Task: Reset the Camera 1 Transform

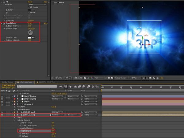Action: [x=54, y=107]
